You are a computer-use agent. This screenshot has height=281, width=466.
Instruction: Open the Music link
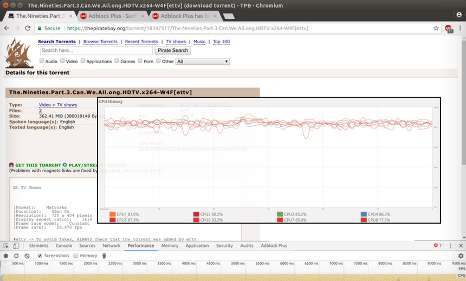pyautogui.click(x=199, y=42)
